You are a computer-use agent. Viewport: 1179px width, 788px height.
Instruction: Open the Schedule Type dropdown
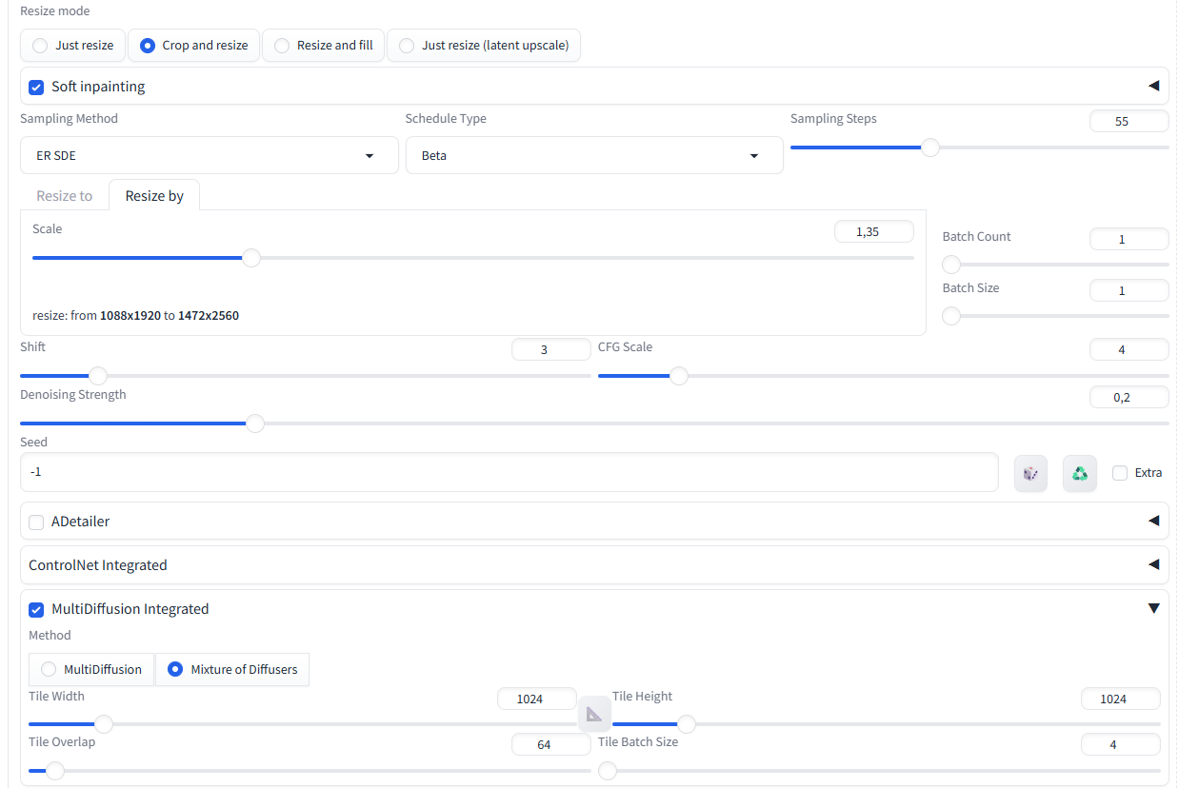594,155
